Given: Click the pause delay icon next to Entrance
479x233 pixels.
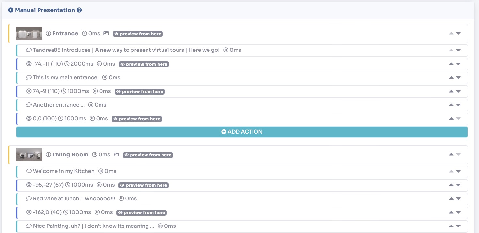Looking at the screenshot, I should [x=85, y=33].
